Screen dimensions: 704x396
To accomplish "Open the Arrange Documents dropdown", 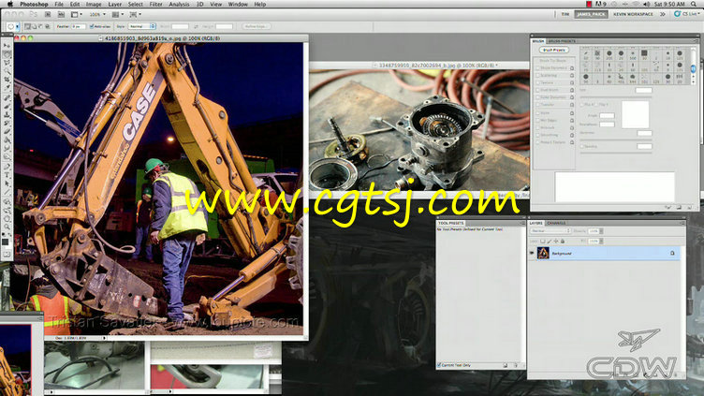I will click(x=118, y=14).
